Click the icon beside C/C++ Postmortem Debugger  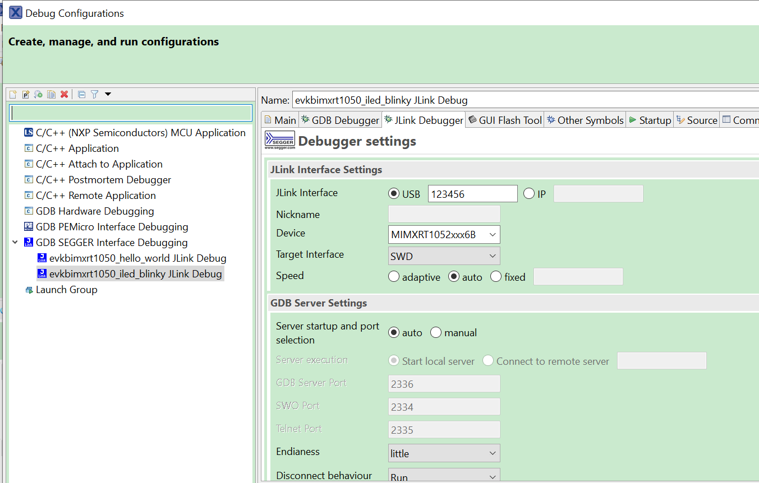click(x=29, y=180)
